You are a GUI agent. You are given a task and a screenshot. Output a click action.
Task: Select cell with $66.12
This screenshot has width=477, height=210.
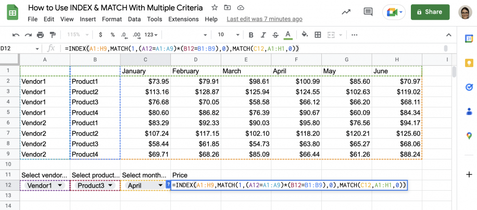pyautogui.click(x=296, y=102)
